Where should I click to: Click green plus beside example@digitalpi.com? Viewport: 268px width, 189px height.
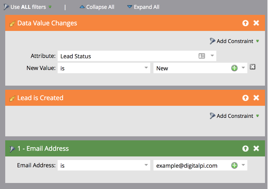[234, 165]
